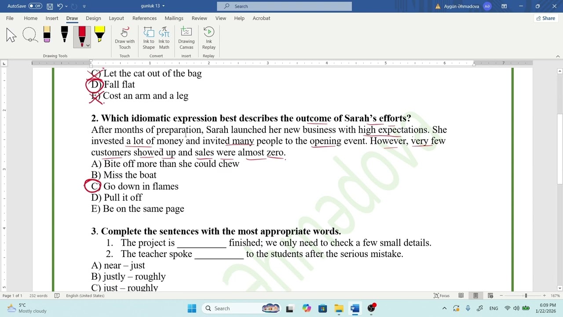Select Print Layout view

pos(475,295)
